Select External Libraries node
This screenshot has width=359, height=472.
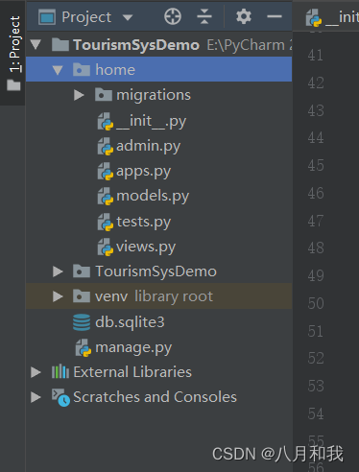tap(132, 372)
